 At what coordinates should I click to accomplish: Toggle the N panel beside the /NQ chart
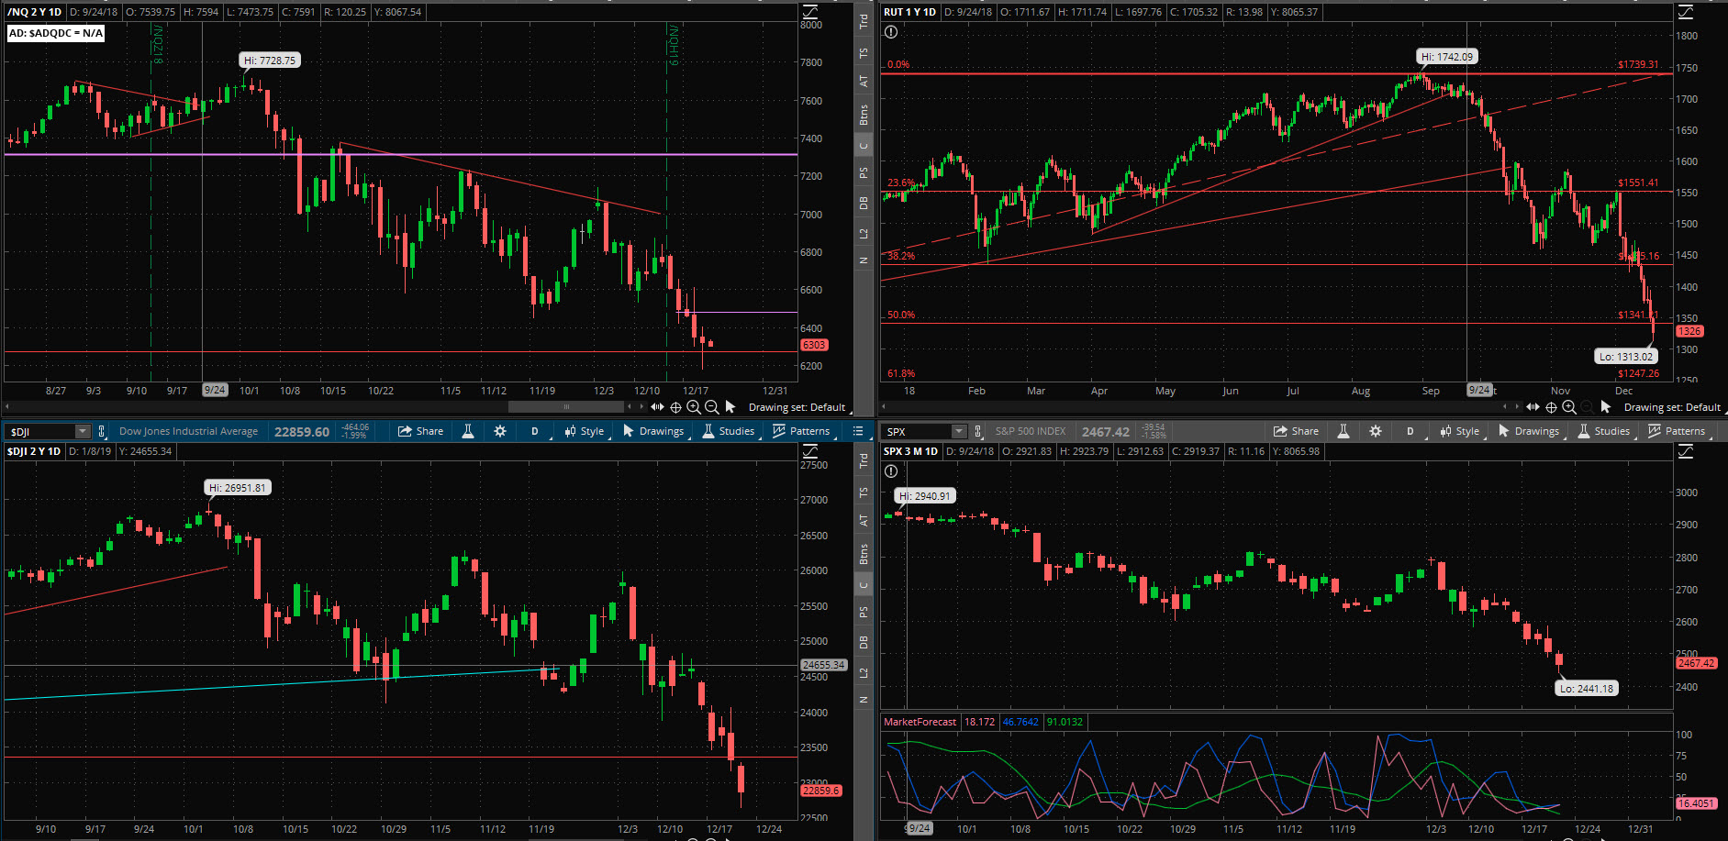click(x=864, y=260)
